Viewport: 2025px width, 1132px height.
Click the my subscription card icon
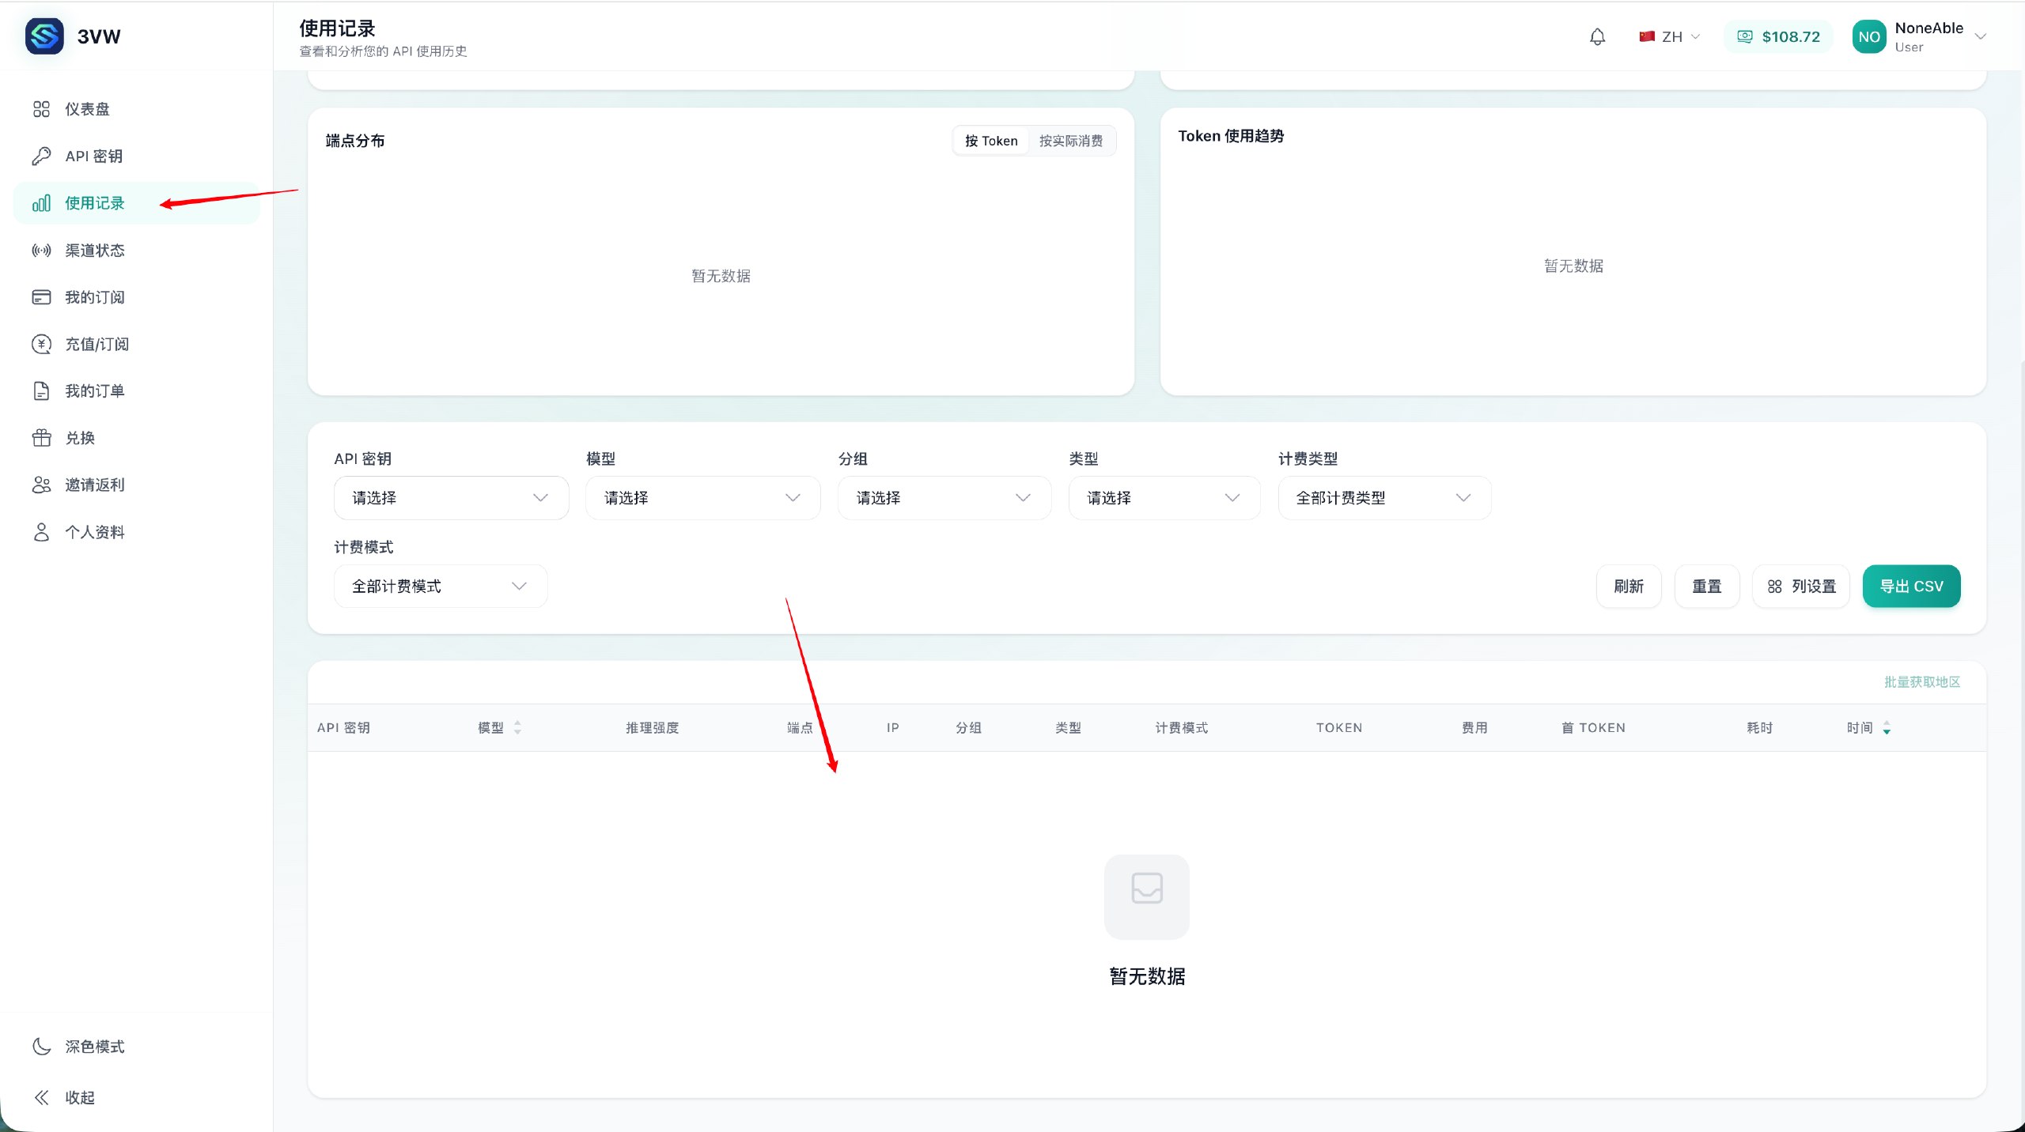coord(41,297)
